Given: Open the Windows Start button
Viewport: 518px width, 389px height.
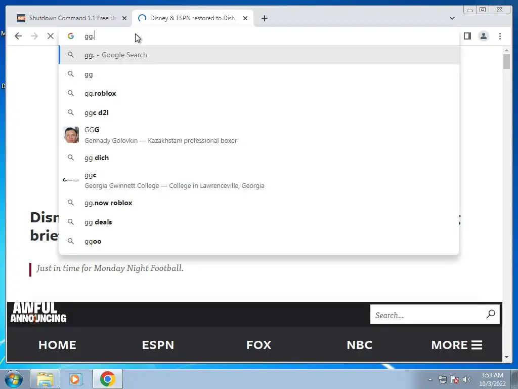Looking at the screenshot, I should [13, 379].
